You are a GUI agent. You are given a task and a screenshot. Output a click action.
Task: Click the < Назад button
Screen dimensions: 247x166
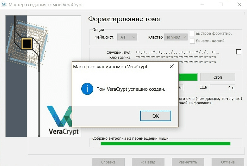coord(148,162)
